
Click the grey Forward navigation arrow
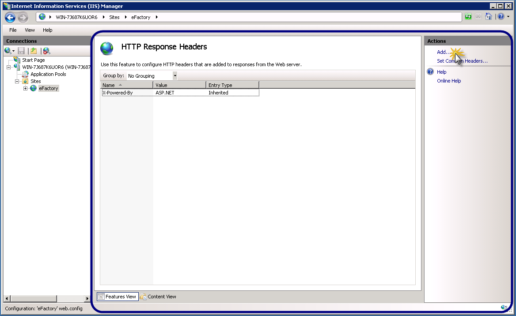23,17
